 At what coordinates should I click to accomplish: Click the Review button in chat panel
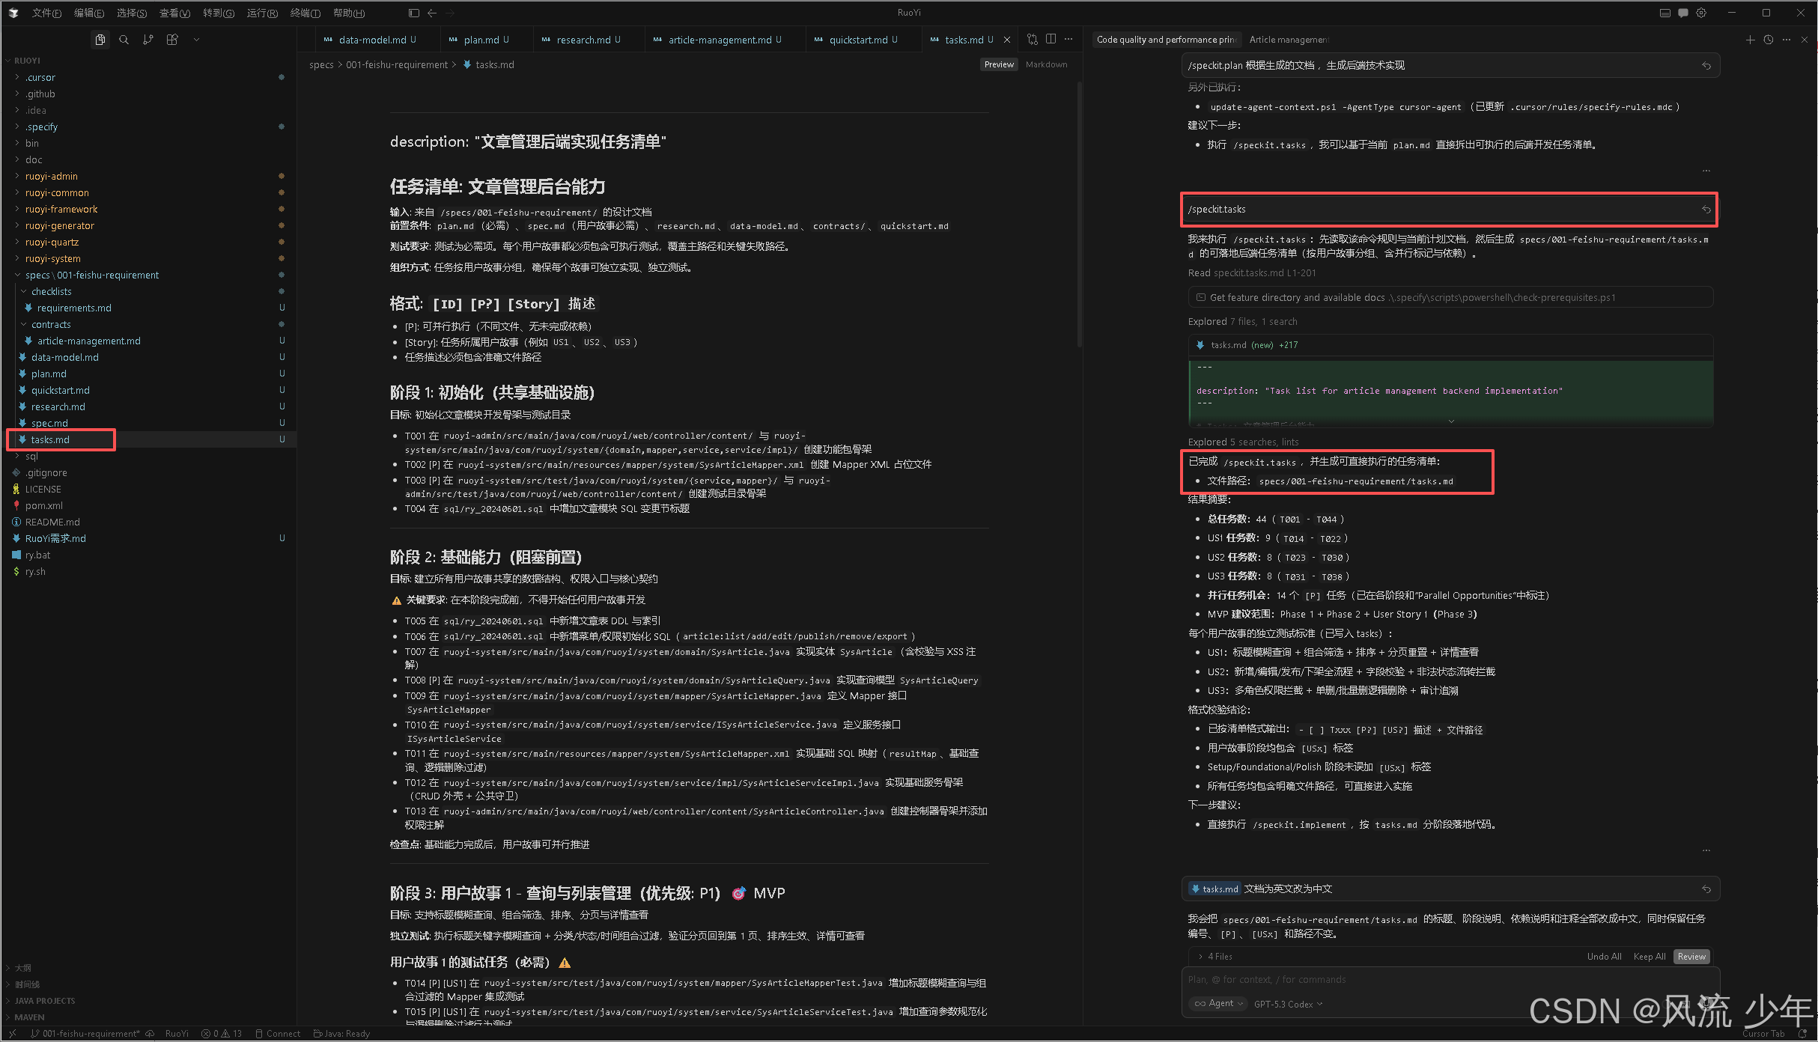(x=1691, y=956)
